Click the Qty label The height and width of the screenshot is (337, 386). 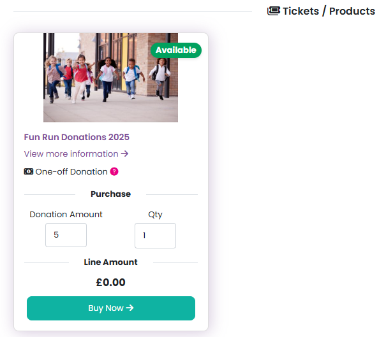[x=155, y=215]
